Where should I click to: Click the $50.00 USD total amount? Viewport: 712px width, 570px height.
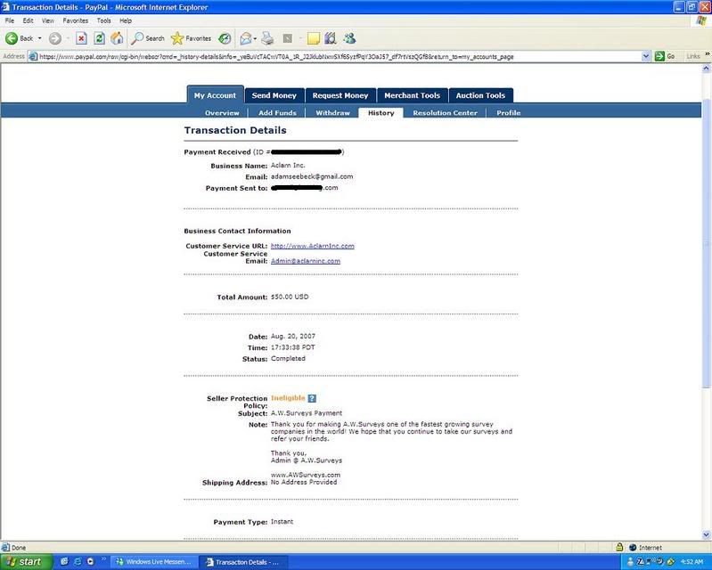290,297
